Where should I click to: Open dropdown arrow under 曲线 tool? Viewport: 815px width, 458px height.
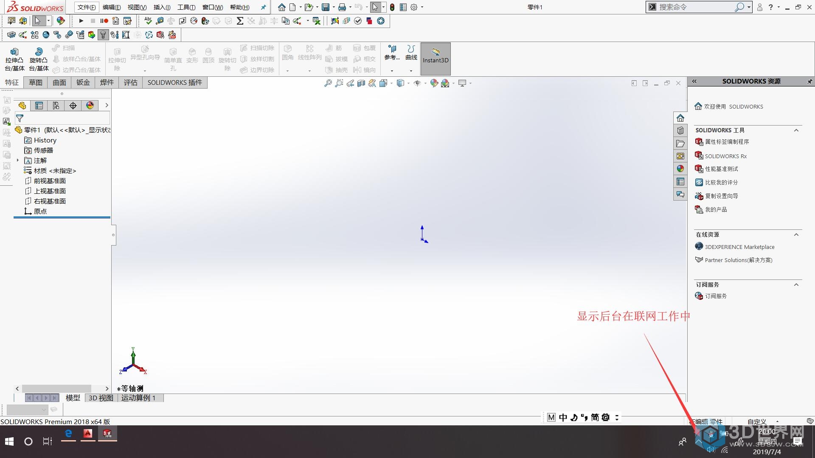pyautogui.click(x=411, y=71)
